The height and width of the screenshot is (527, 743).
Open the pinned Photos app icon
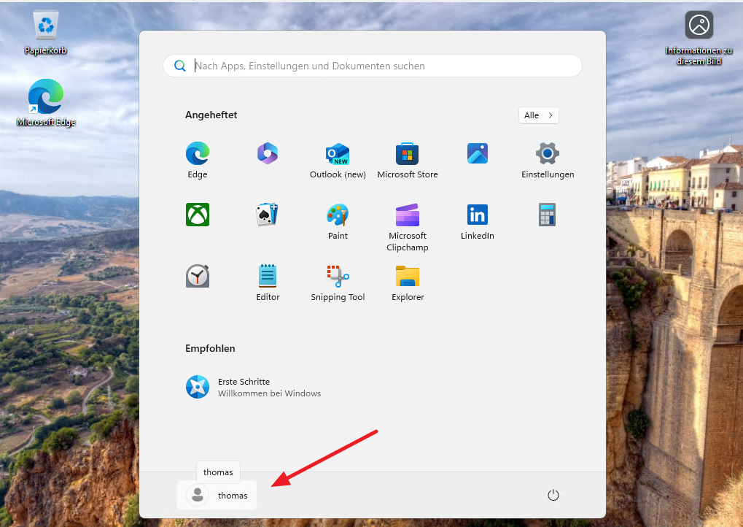coord(477,153)
